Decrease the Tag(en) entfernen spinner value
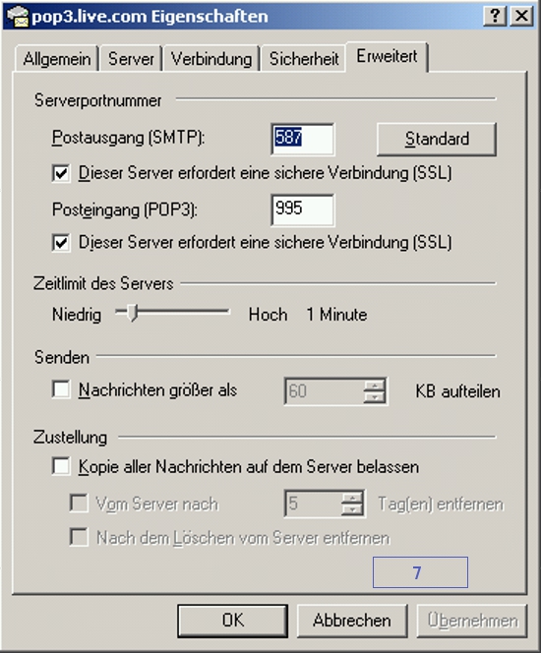This screenshot has height=653, width=541. [352, 508]
